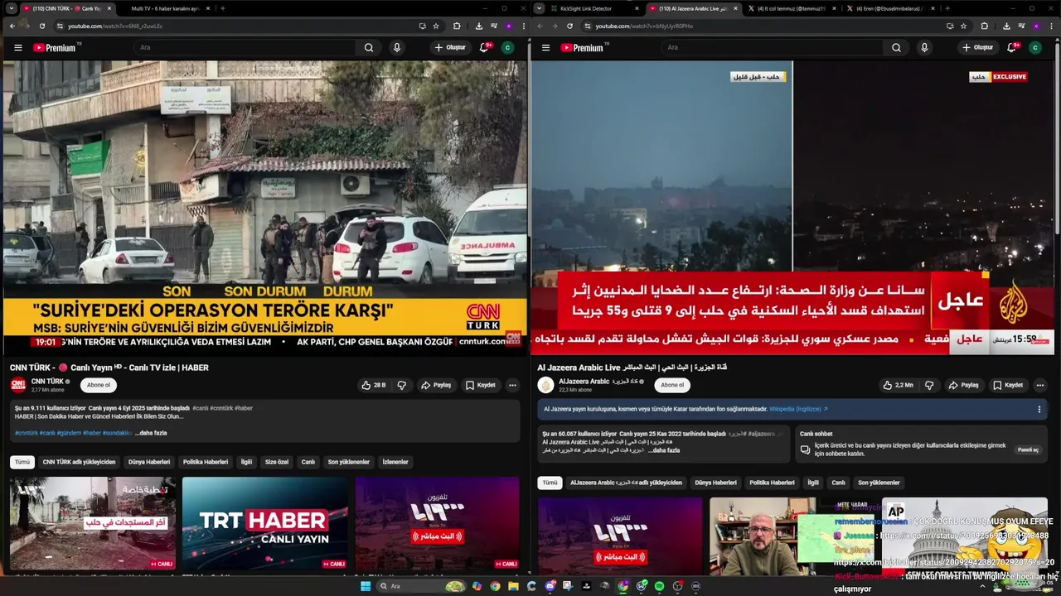Click the search magnifier in the right YouTube window
Image resolution: width=1061 pixels, height=596 pixels.
click(896, 48)
